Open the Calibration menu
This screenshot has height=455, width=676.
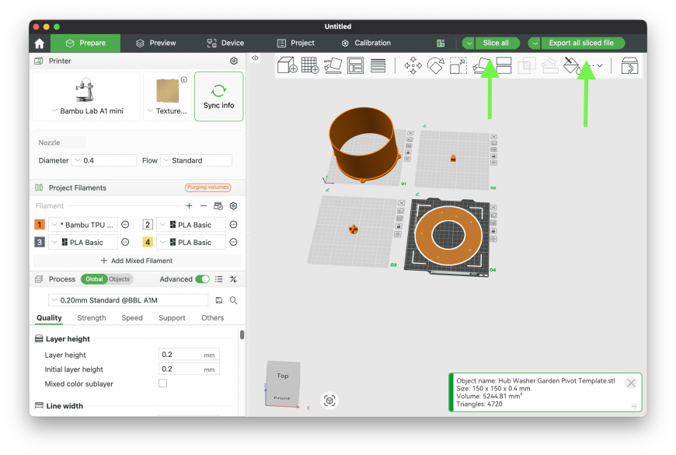click(x=366, y=44)
